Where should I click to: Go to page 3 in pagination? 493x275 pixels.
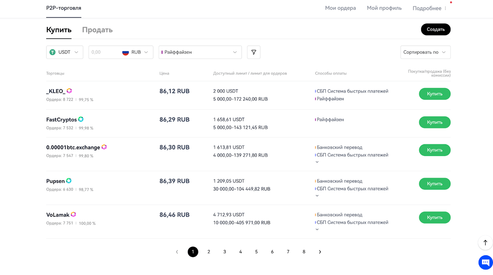pos(224,252)
